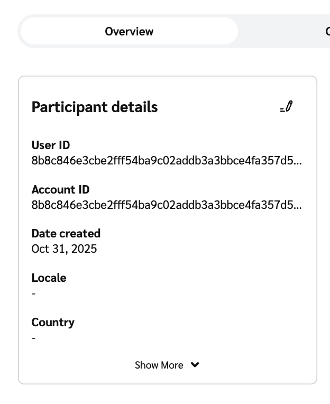
Task: Click the ellipsis ending the Account ID value
Action: (299, 206)
